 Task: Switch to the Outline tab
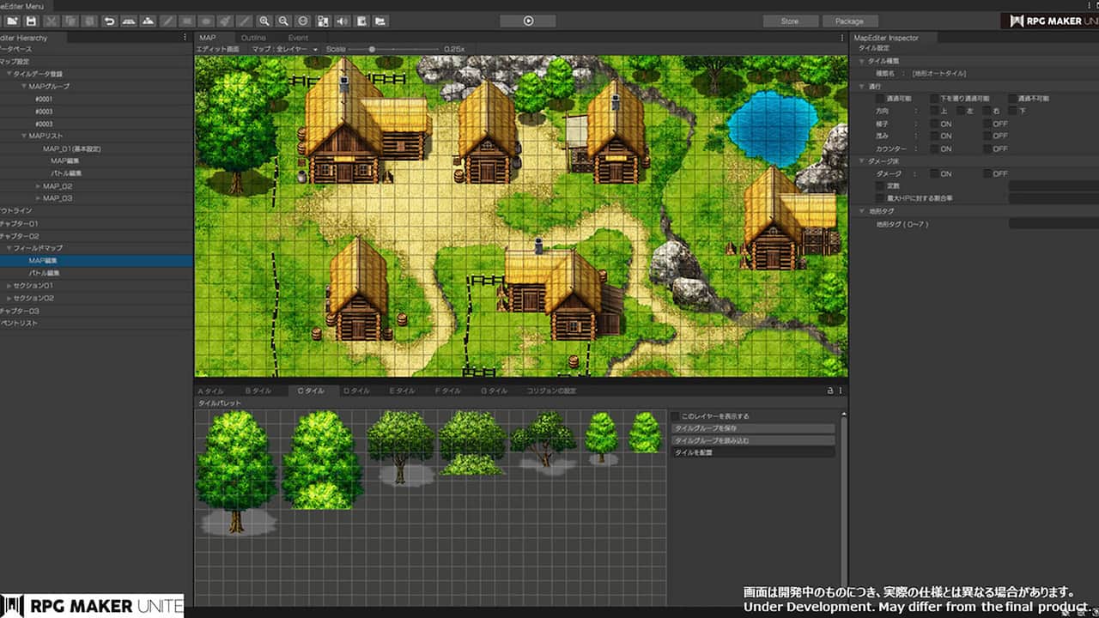pos(252,38)
